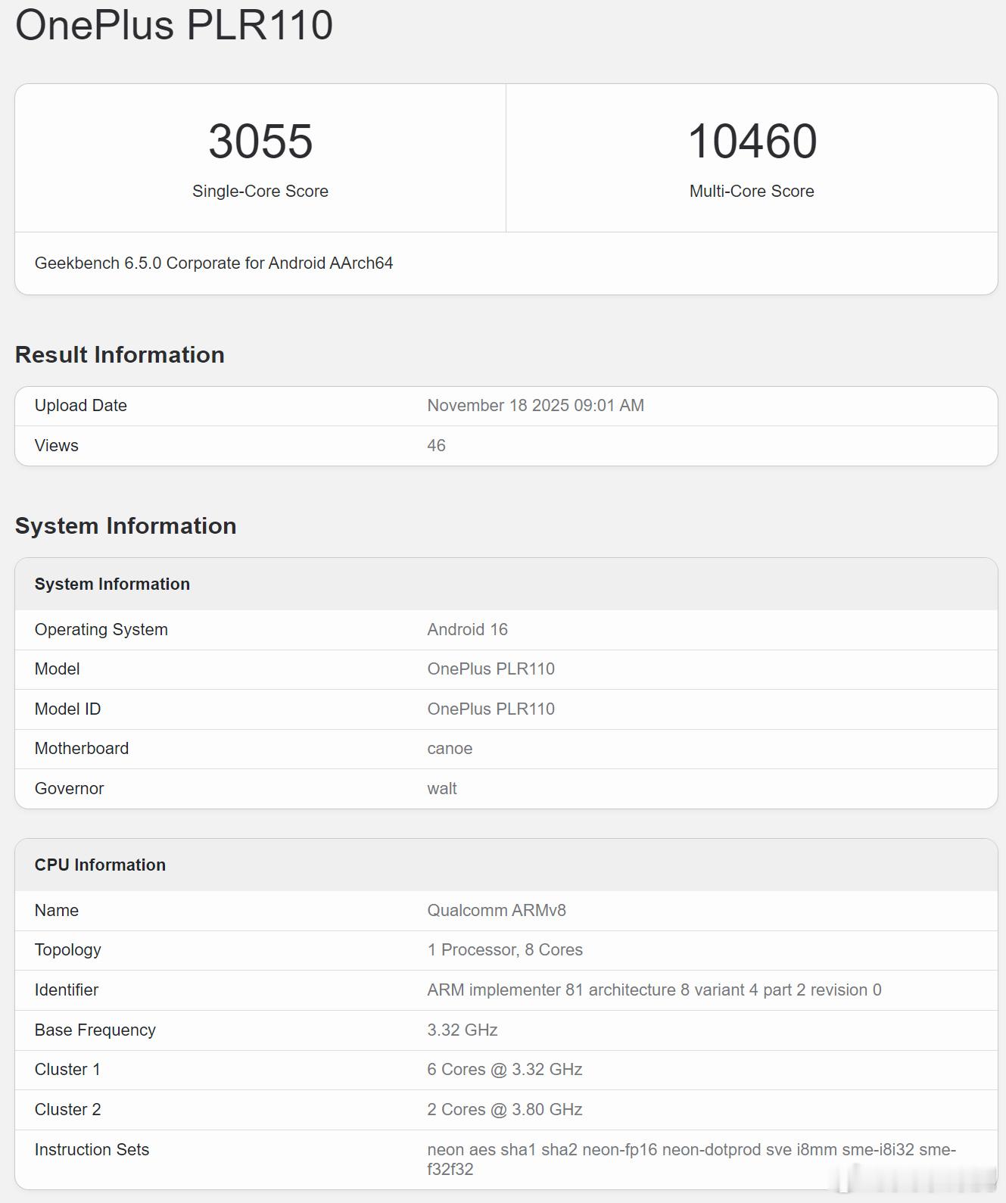Image resolution: width=1006 pixels, height=1203 pixels.
Task: Click the Governor value walt
Action: [x=442, y=789]
